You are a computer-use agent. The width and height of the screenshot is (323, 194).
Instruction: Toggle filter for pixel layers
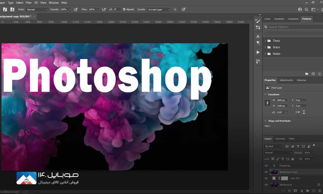(x=287, y=146)
